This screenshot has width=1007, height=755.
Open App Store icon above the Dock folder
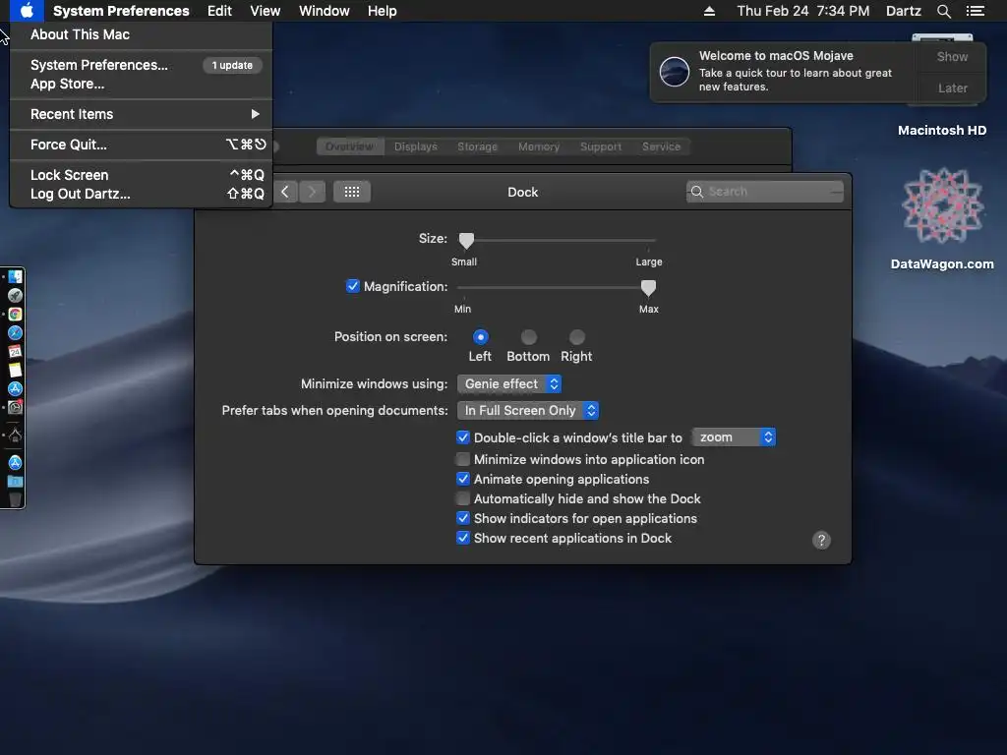(15, 462)
